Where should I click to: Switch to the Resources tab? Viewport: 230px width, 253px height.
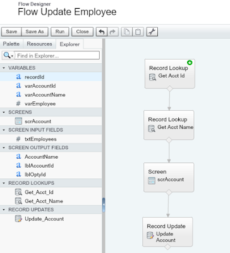coord(39,44)
